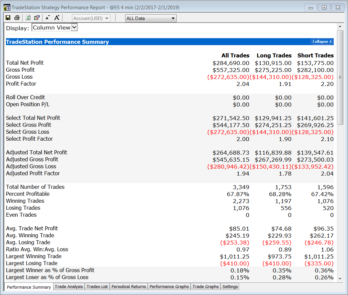This screenshot has width=348, height=295.
Task: Click the Adjusted Profit Factor label
Action: pos(33,173)
